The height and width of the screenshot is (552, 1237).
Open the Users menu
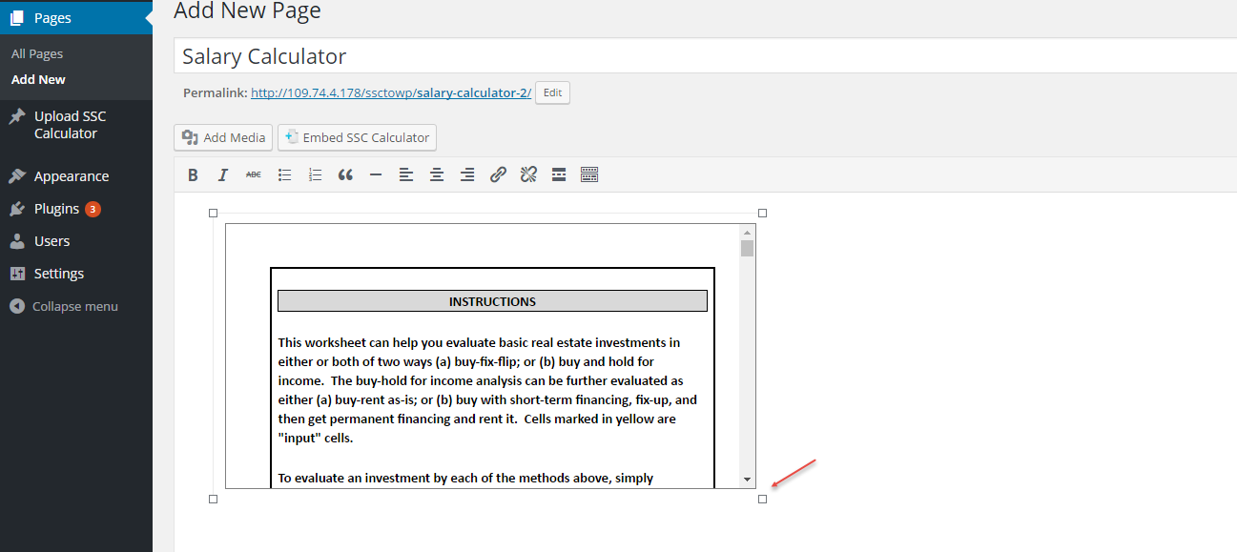click(76, 241)
